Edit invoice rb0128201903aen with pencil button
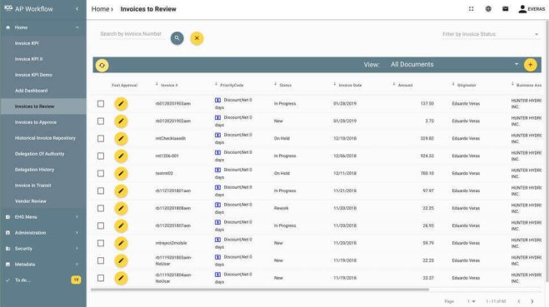549x307 pixels. click(121, 104)
